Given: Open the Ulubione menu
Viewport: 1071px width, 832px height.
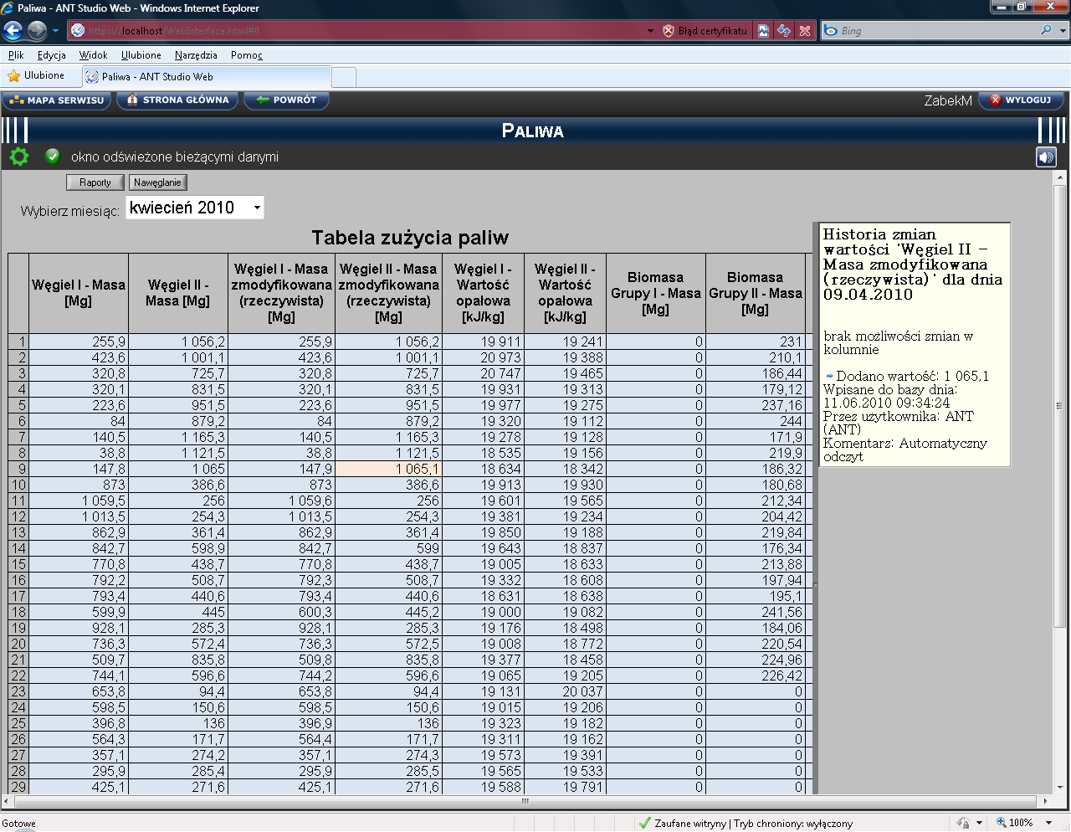Looking at the screenshot, I should [x=141, y=55].
